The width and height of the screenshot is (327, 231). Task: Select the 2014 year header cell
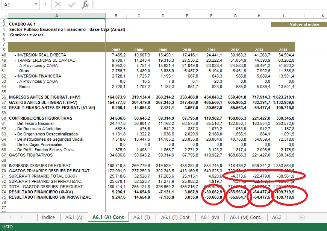[x=283, y=50]
